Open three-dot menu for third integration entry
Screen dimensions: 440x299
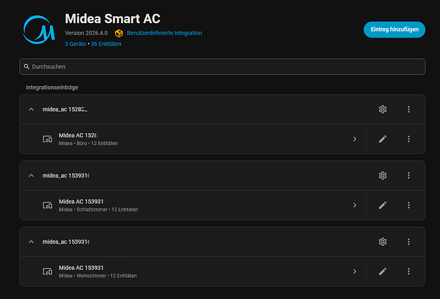409,241
